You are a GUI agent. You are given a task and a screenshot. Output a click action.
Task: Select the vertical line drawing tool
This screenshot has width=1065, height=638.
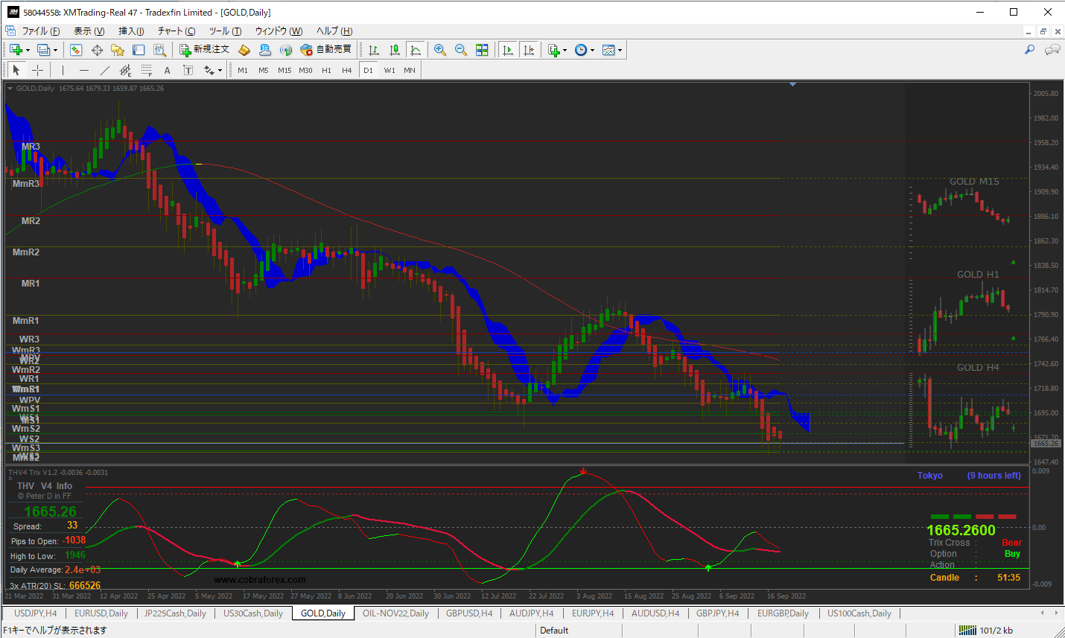point(63,70)
